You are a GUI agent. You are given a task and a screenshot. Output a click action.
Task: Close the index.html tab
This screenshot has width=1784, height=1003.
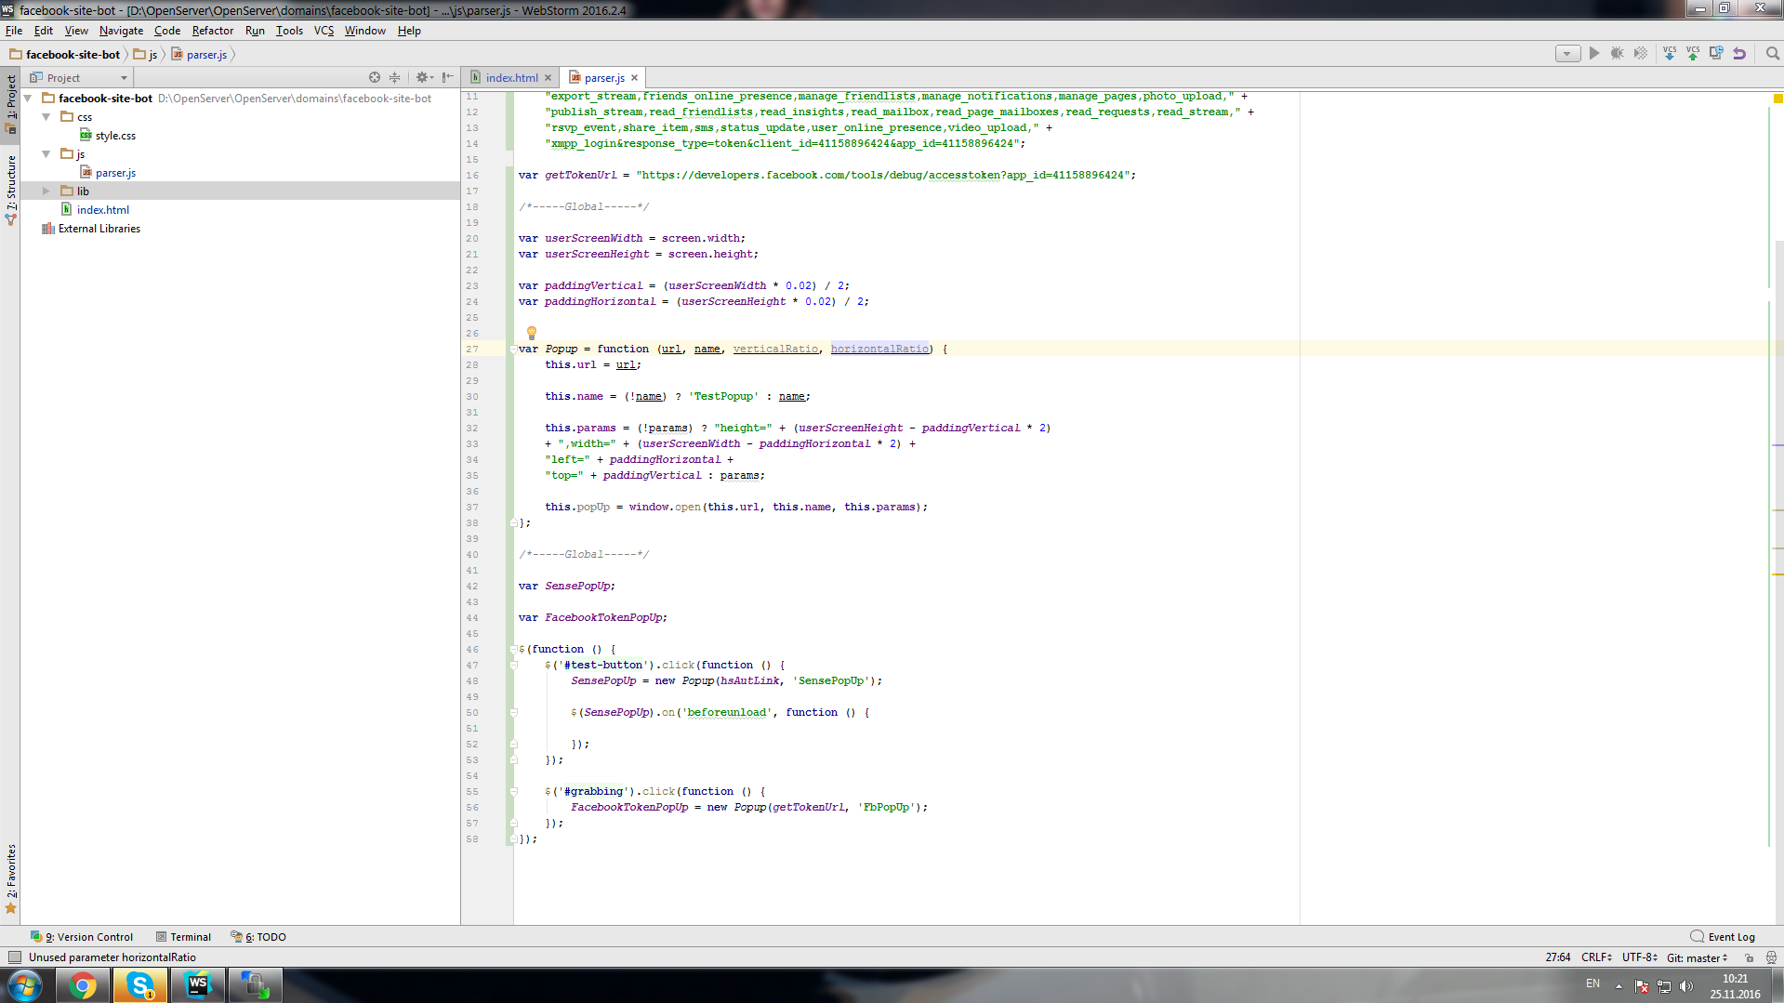pos(548,78)
